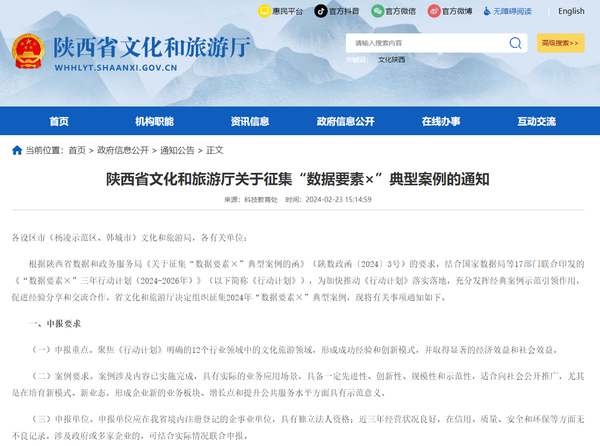
Task: Click the magnifying glass search icon
Action: coord(515,43)
